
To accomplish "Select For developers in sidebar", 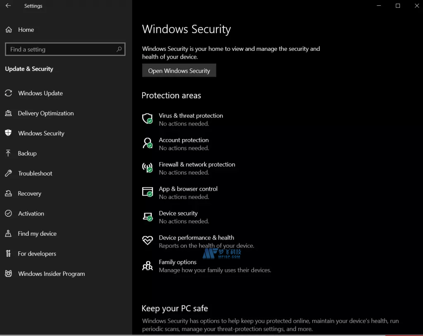I will [x=37, y=254].
